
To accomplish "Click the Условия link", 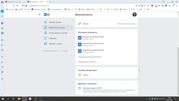I will click(x=65, y=51).
